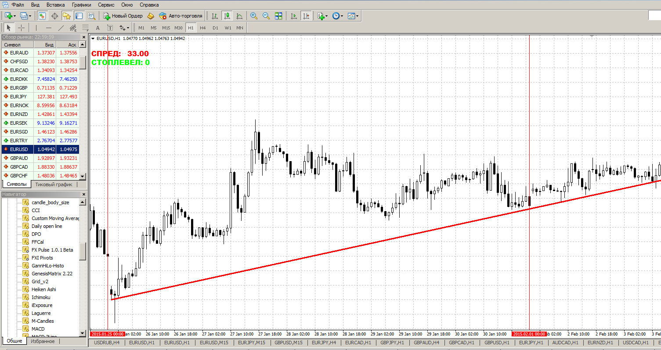Image resolution: width=661 pixels, height=350 pixels.
Task: Click the New Chart toolbar icon
Action: tap(8, 16)
